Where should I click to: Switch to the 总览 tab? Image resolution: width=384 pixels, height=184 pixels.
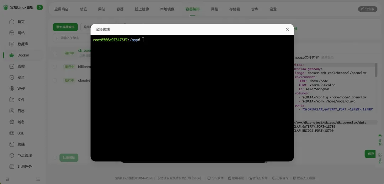(83, 9)
